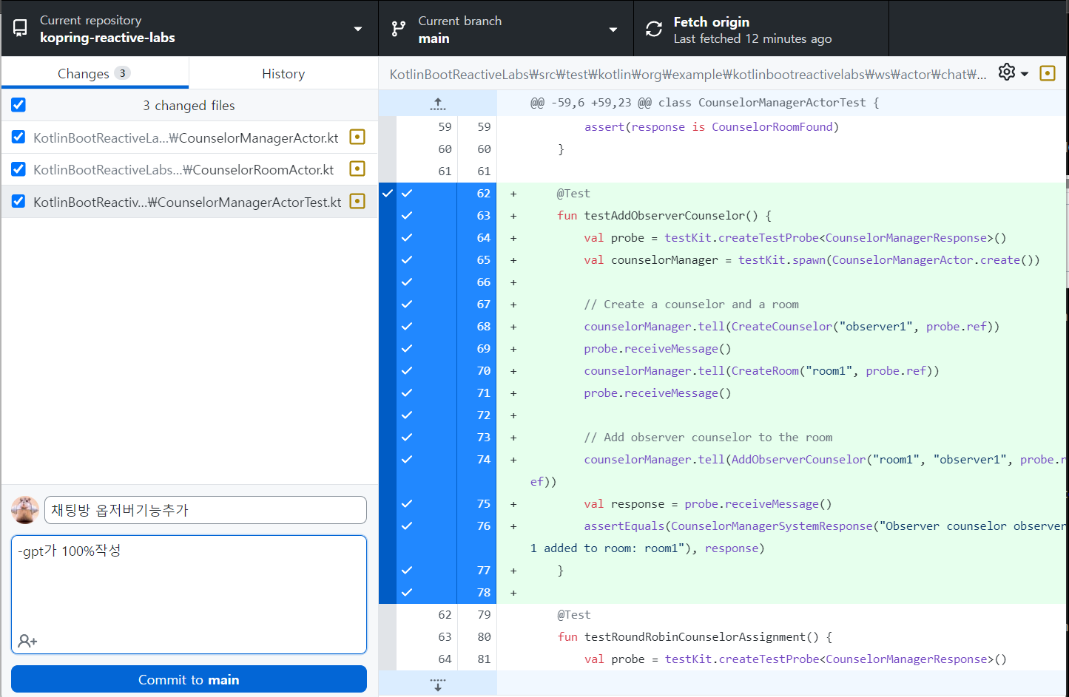Click modified status icon in diff header
This screenshot has height=697, width=1069.
coord(1047,73)
